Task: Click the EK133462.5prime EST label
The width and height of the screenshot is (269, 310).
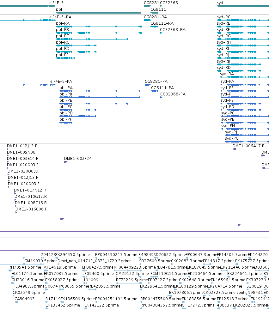Action: [63, 305]
